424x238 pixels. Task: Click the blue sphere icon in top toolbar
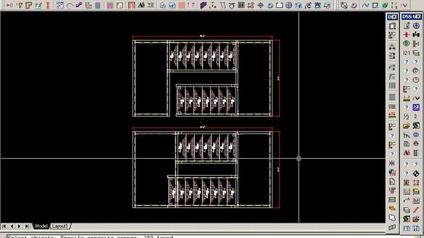[270, 5]
